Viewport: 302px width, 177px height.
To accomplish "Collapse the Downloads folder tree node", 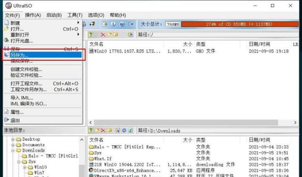I will pyautogui.click(x=13, y=151).
